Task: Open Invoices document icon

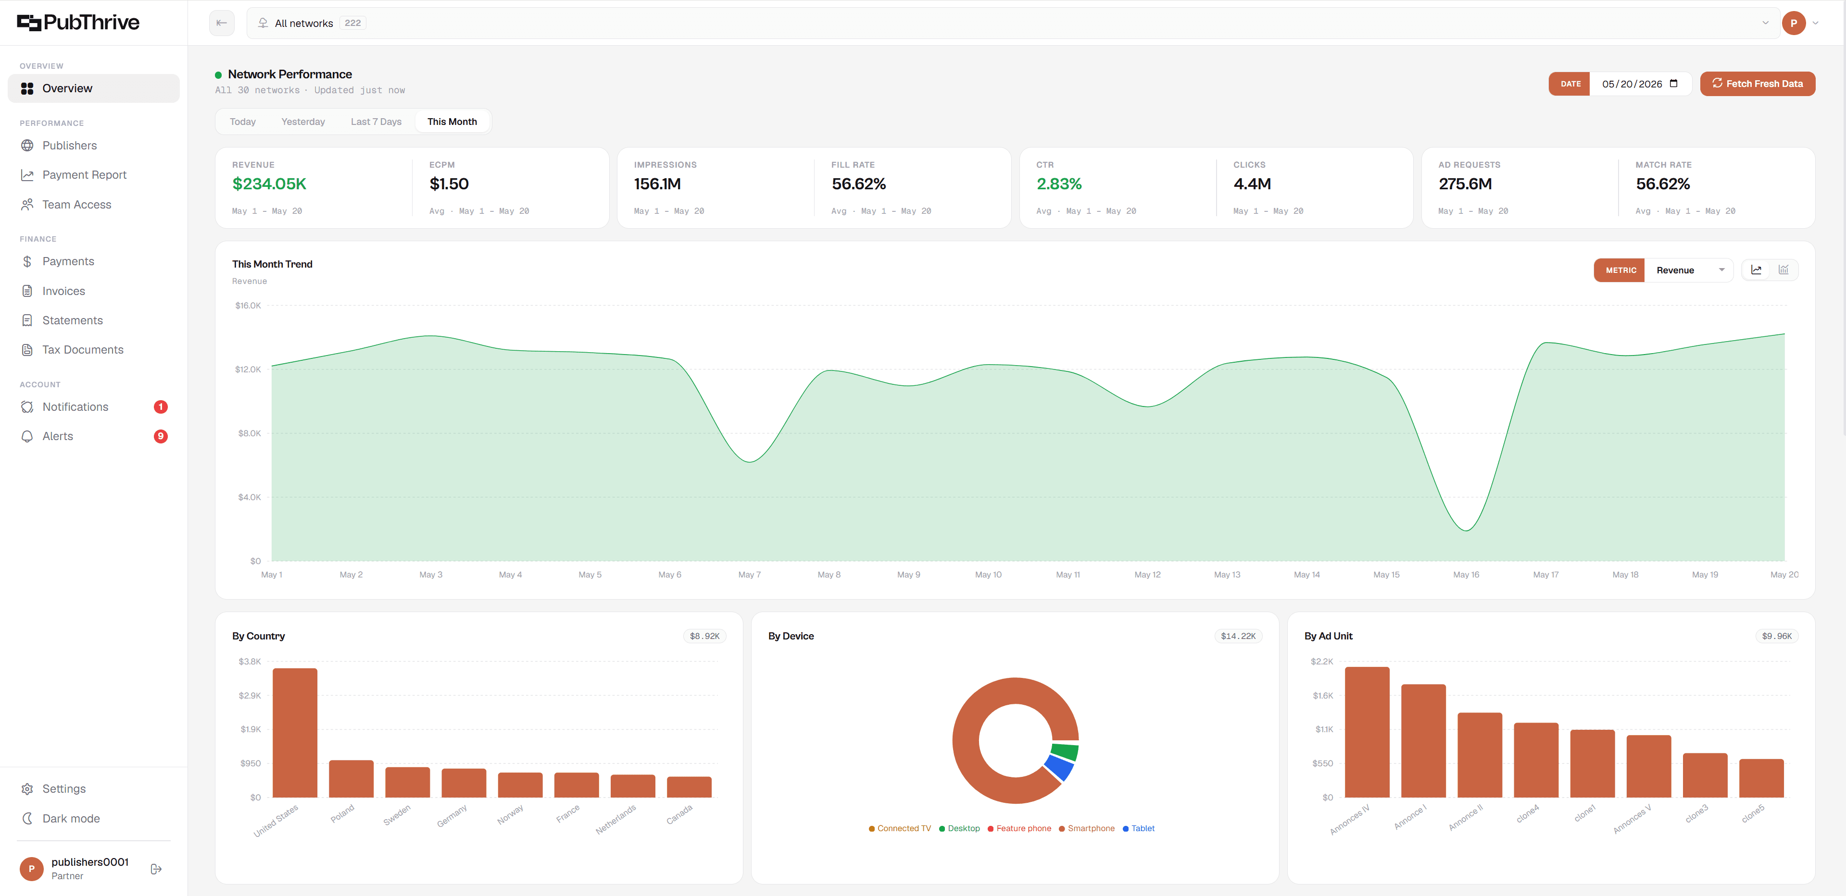Action: point(27,291)
